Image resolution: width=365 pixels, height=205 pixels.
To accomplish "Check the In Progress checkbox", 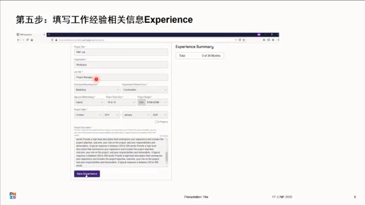I will pos(156,122).
